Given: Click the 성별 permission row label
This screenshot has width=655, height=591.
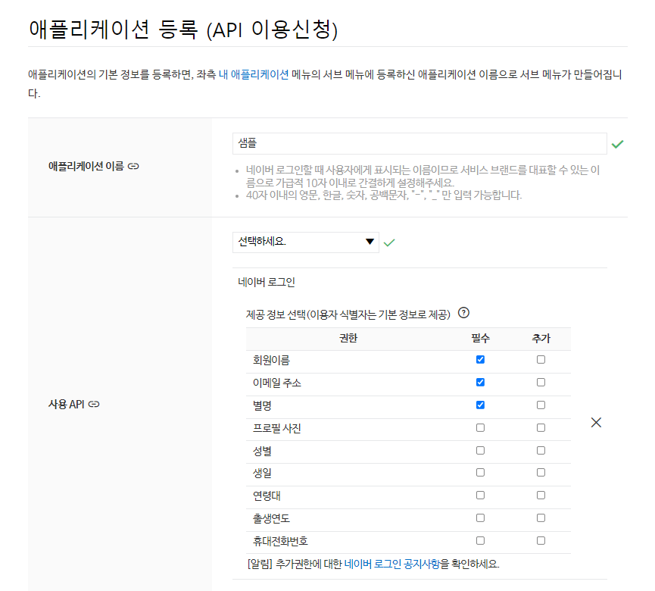Looking at the screenshot, I should click(262, 451).
